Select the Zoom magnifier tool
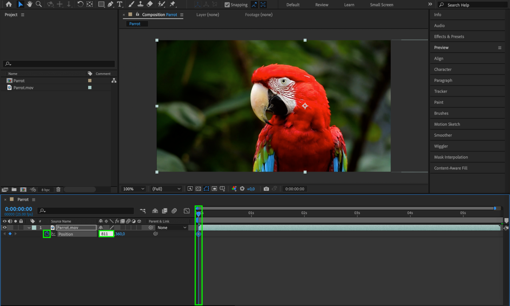Viewport: 510px width, 306px height. 39,4
